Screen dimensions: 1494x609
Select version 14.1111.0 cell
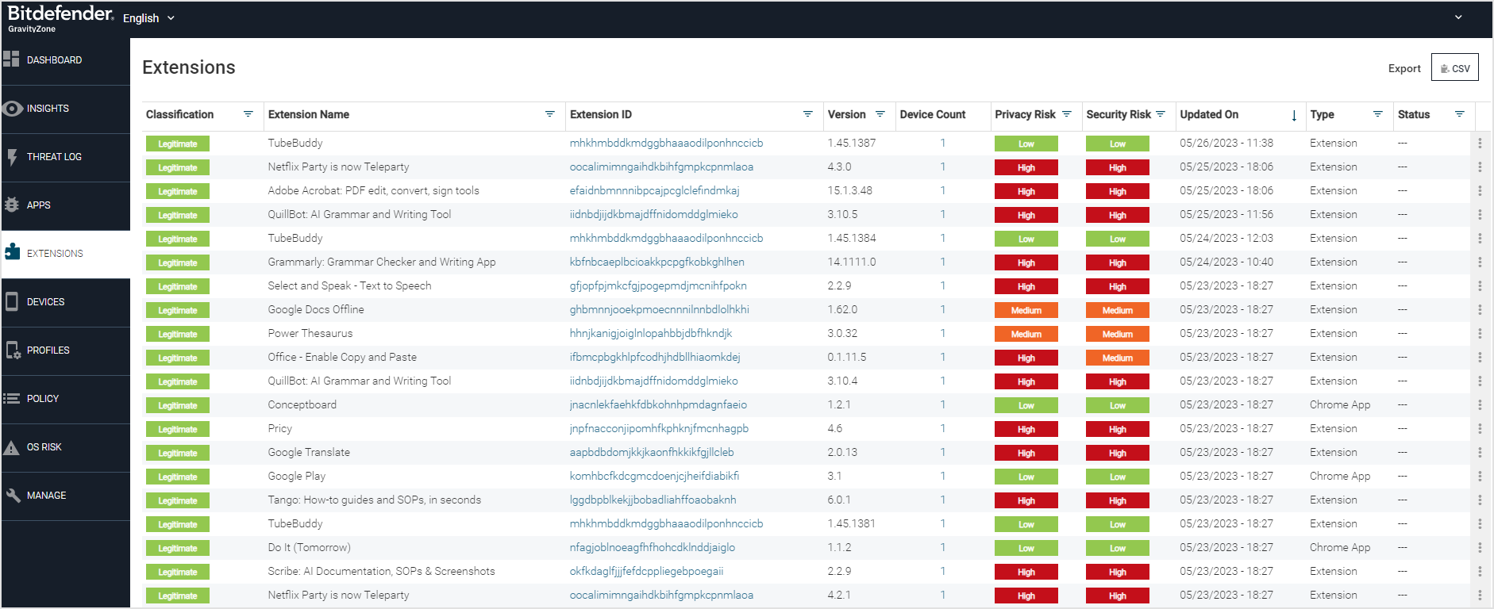pos(852,262)
